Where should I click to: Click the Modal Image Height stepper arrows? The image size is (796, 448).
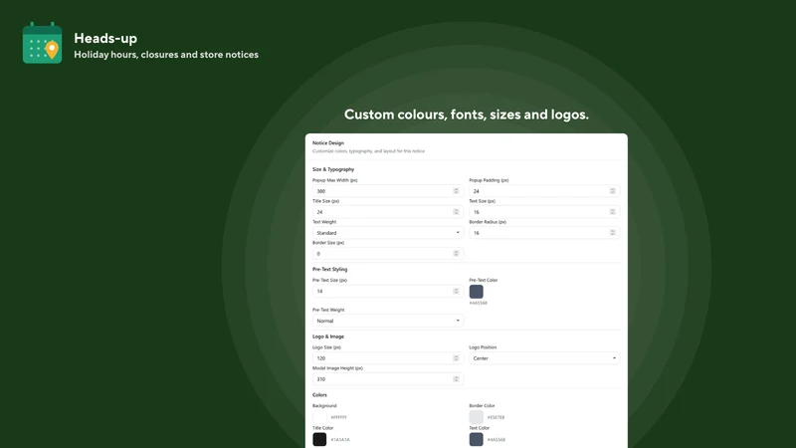[456, 379]
